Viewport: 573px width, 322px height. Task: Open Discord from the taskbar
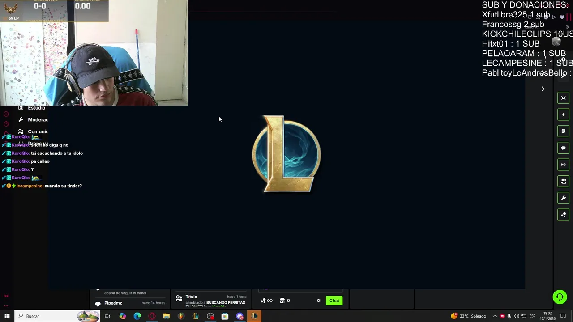click(239, 316)
